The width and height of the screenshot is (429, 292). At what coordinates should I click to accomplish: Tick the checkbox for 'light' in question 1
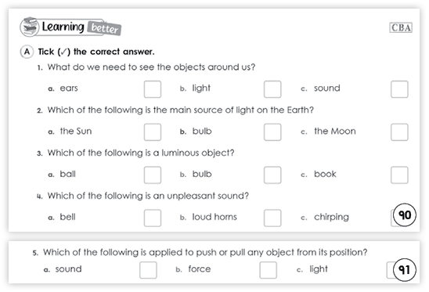272,89
